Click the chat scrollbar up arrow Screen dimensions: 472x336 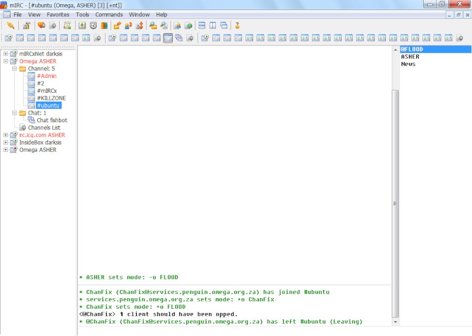tap(395, 50)
